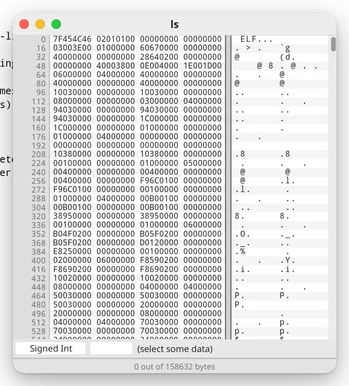This screenshot has width=349, height=386.
Task: Select 1C000000 in row 160
Action: pos(72,128)
